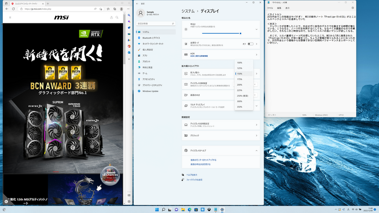The width and height of the screenshot is (379, 213).
Task: Open Notepad settings gear icon
Action: pos(353,8)
